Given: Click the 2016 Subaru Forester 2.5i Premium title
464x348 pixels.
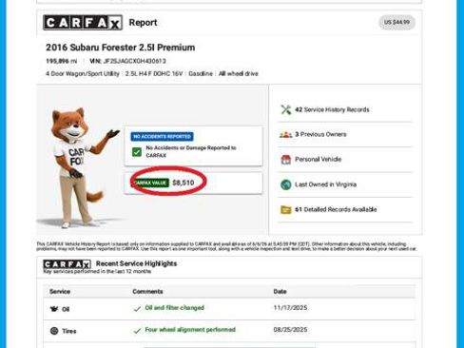Looking at the screenshot, I should 121,48.
